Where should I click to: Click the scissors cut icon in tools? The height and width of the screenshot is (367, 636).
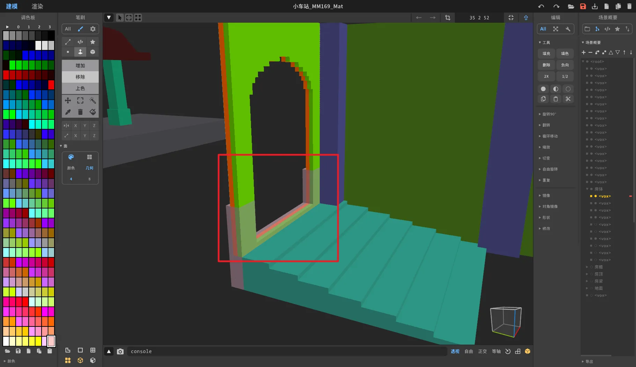568,99
